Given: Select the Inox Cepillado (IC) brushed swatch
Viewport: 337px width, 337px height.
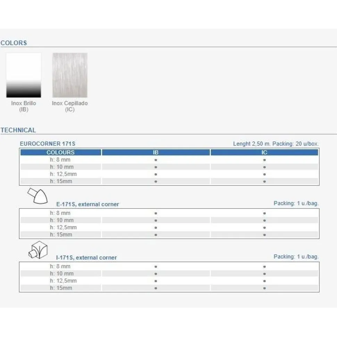Looking at the screenshot, I should tap(70, 75).
